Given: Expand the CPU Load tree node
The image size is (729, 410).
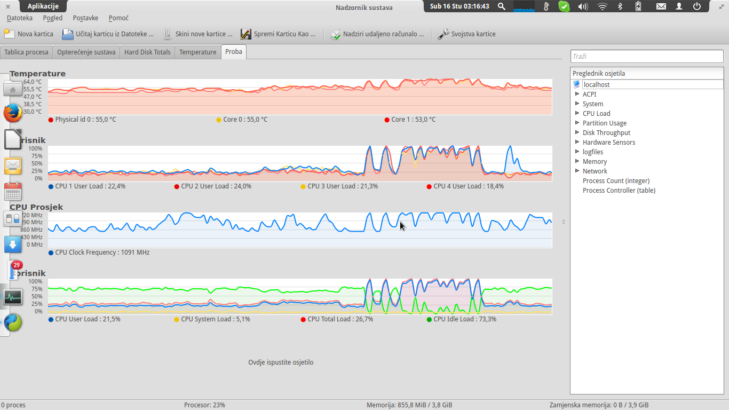Looking at the screenshot, I should click(577, 113).
